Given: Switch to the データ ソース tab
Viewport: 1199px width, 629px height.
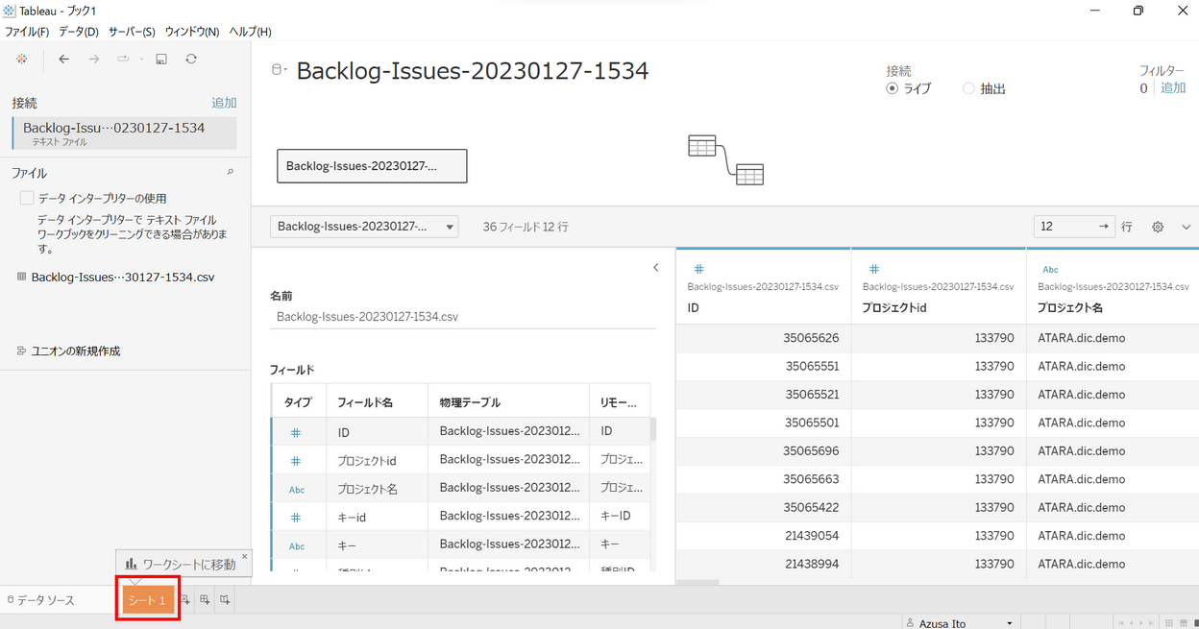Looking at the screenshot, I should [x=40, y=600].
